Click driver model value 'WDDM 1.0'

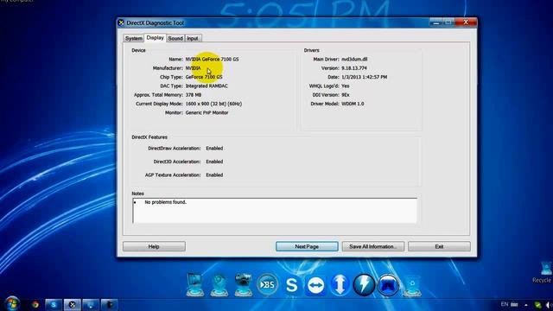pyautogui.click(x=353, y=104)
